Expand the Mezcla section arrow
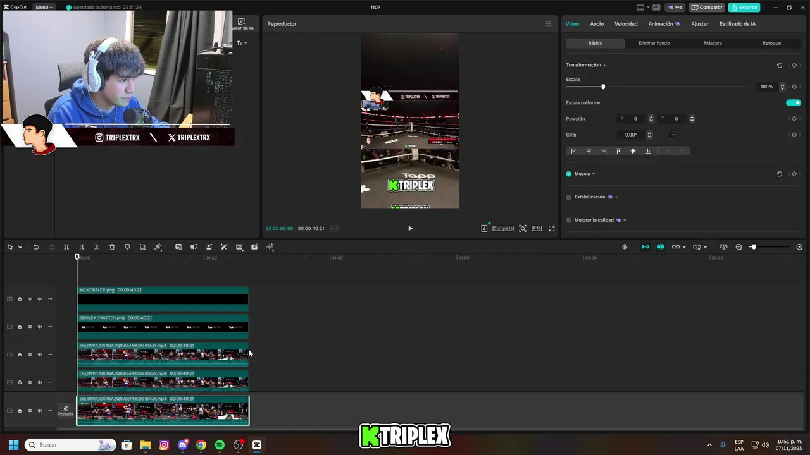810x455 pixels. pos(594,174)
